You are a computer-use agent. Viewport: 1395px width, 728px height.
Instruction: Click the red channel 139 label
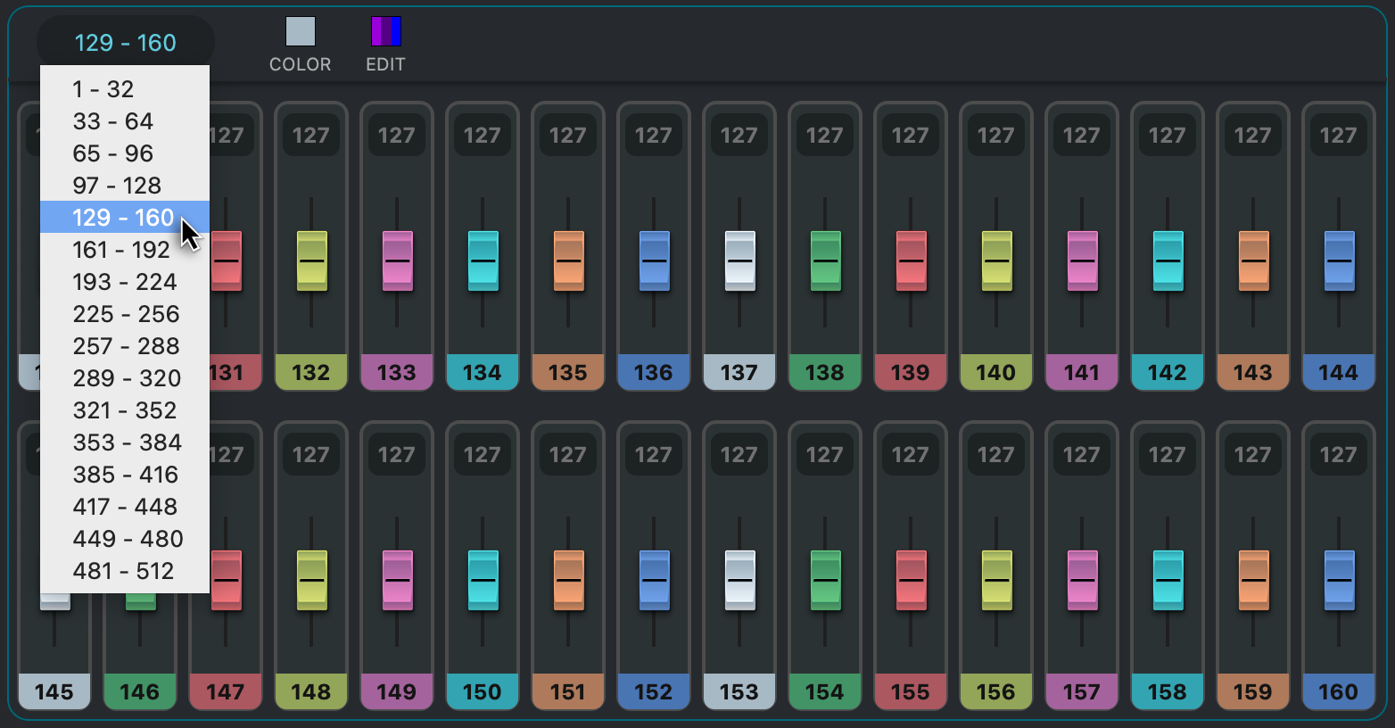pos(911,372)
